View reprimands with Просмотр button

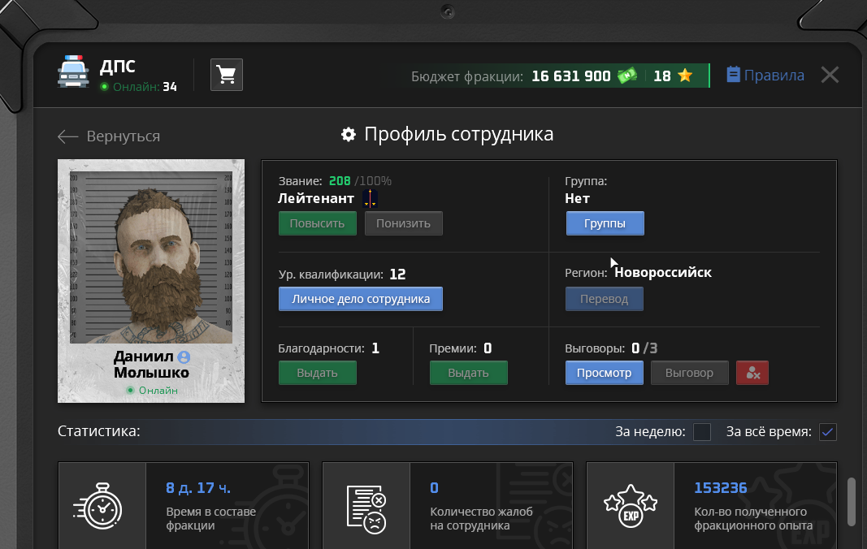[x=604, y=373]
